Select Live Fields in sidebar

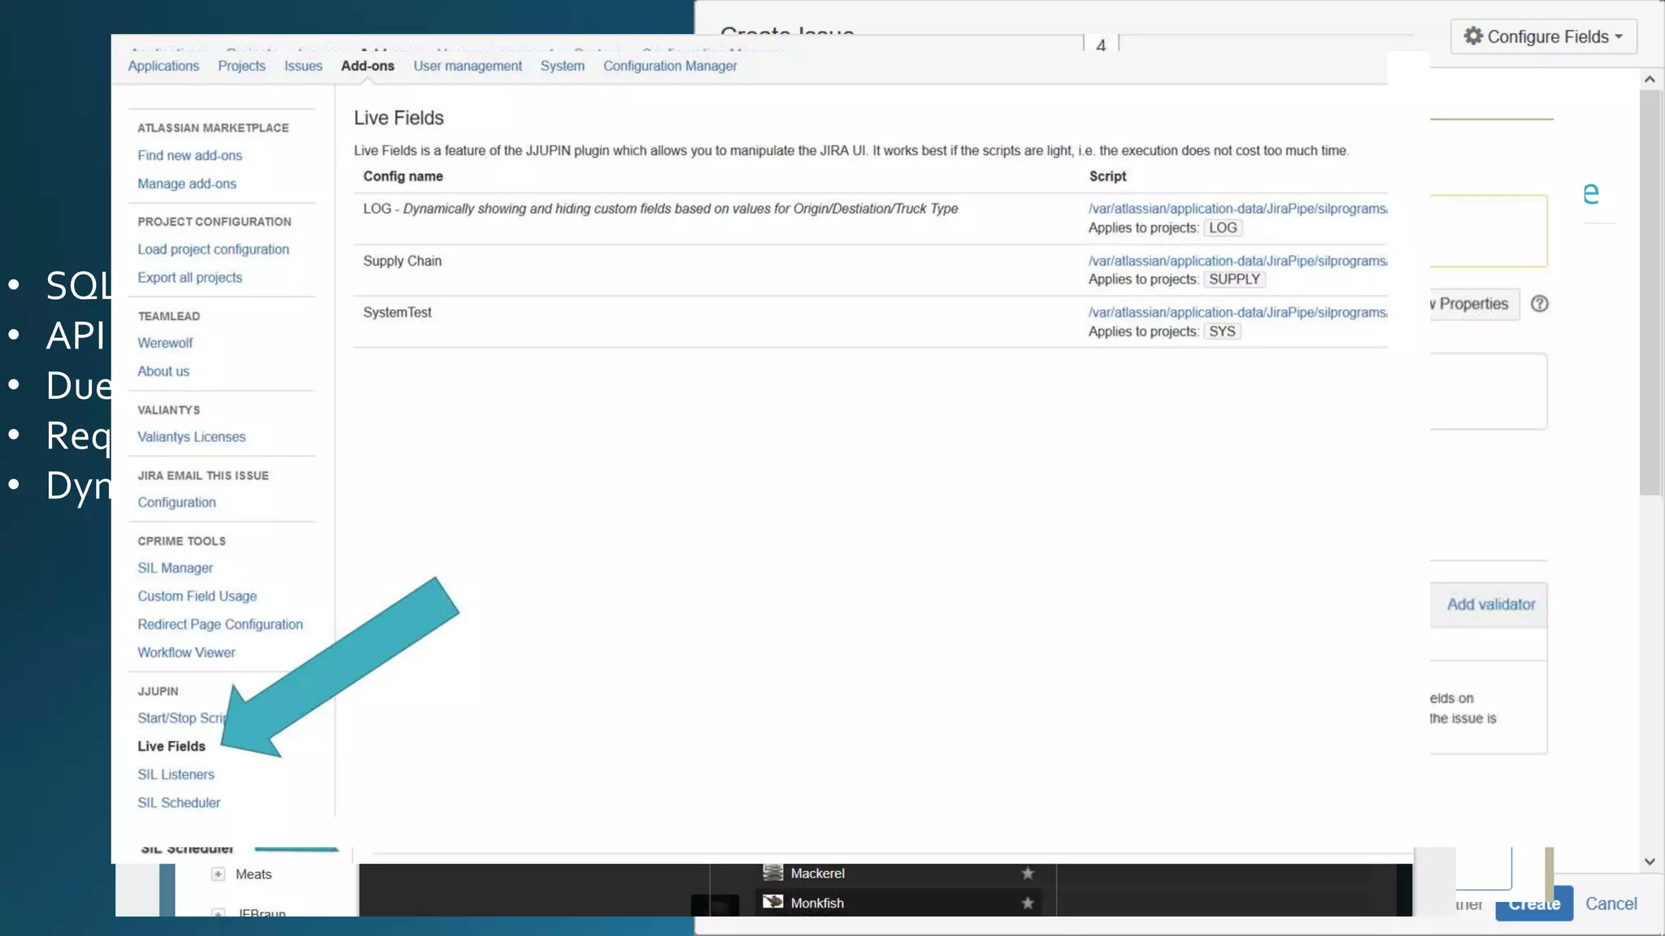pos(172,746)
